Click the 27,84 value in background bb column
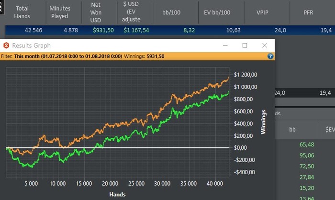Screen dimensions: 335x200 (307, 177)
